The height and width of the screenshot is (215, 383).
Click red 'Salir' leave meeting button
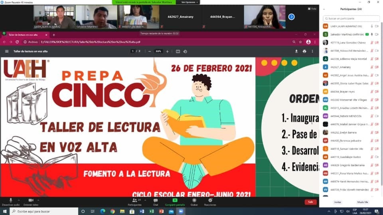tap(310, 202)
